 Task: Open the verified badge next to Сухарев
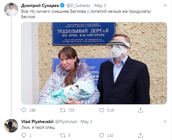pos(63,5)
